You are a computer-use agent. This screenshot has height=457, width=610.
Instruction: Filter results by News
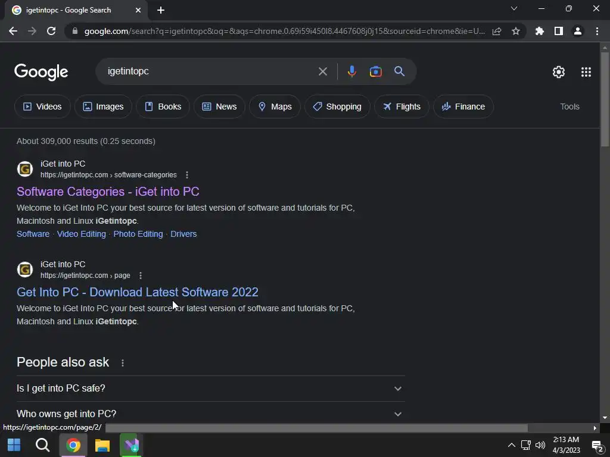tap(219, 107)
